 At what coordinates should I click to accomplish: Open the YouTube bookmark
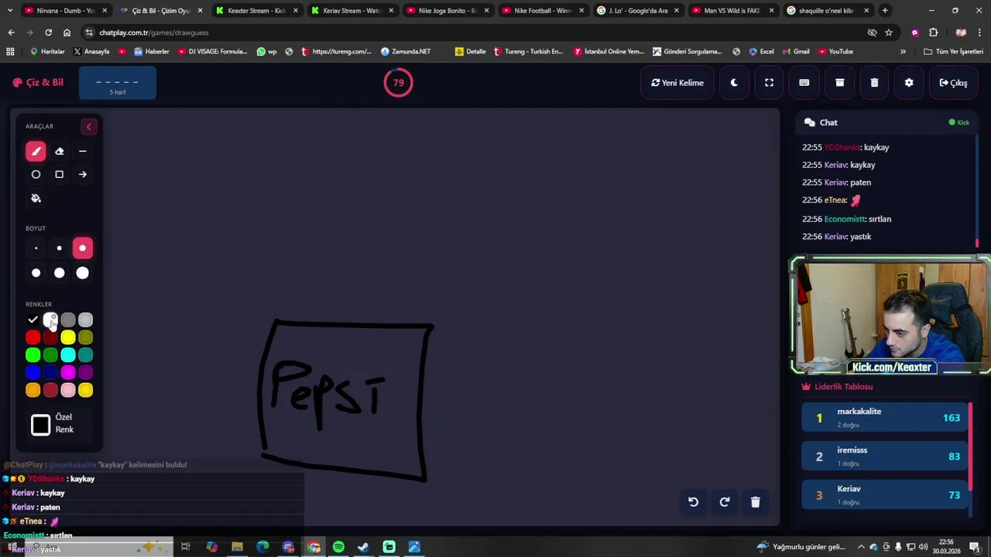point(835,52)
